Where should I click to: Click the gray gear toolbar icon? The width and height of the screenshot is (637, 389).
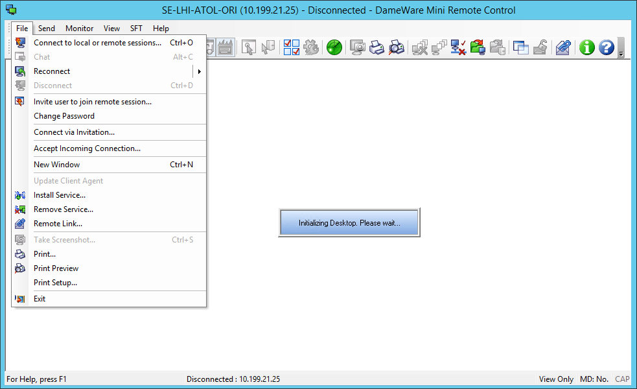click(311, 47)
